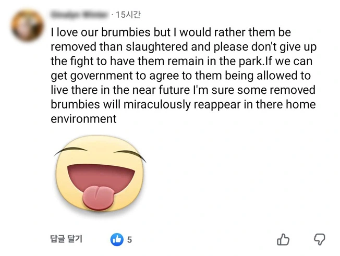Viewport: 340px width, 256px height.
Task: Click the blue like reaction badge
Action: click(x=117, y=239)
